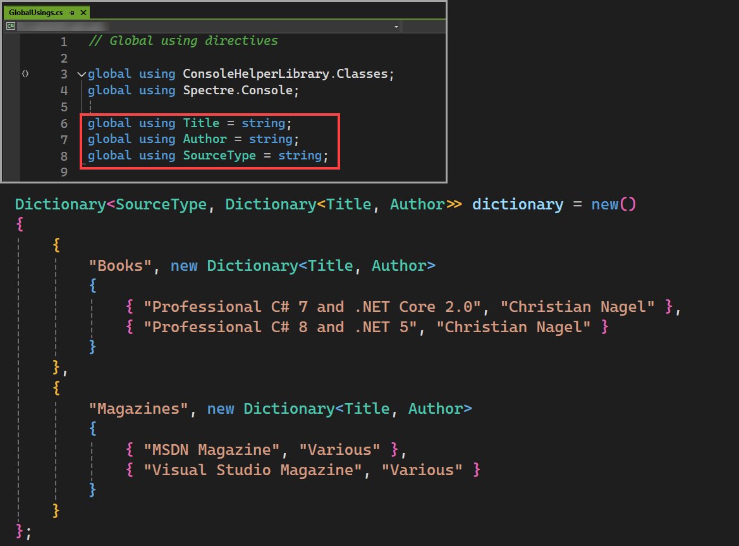Click "Christian Nagel" on the .NET 5 line
Viewport: 739px width, 546px height.
pyautogui.click(x=513, y=327)
